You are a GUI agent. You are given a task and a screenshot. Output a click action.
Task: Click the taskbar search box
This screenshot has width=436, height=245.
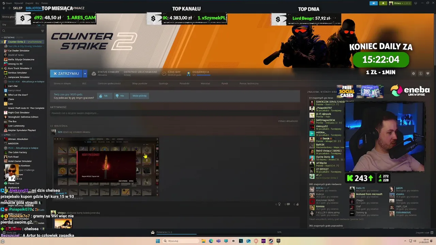pyautogui.click(x=181, y=241)
